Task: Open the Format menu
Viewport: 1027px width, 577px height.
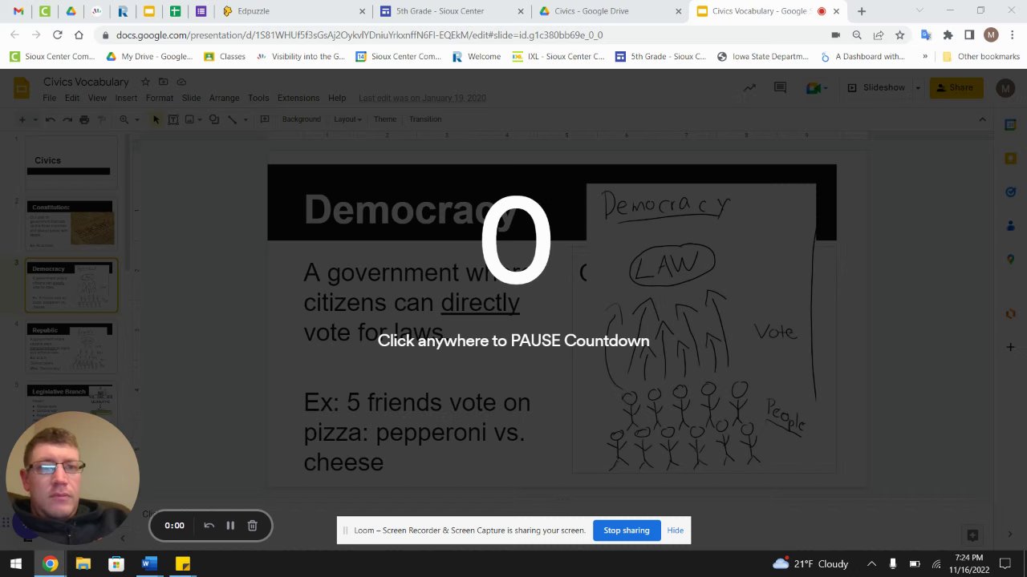Action: point(160,98)
